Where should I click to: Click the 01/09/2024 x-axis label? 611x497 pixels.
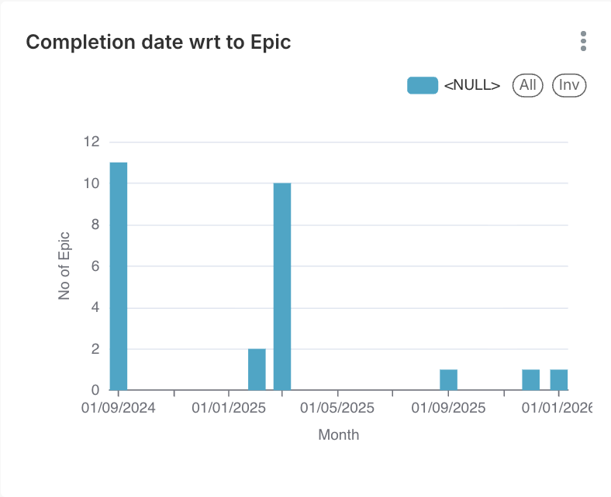[119, 407]
